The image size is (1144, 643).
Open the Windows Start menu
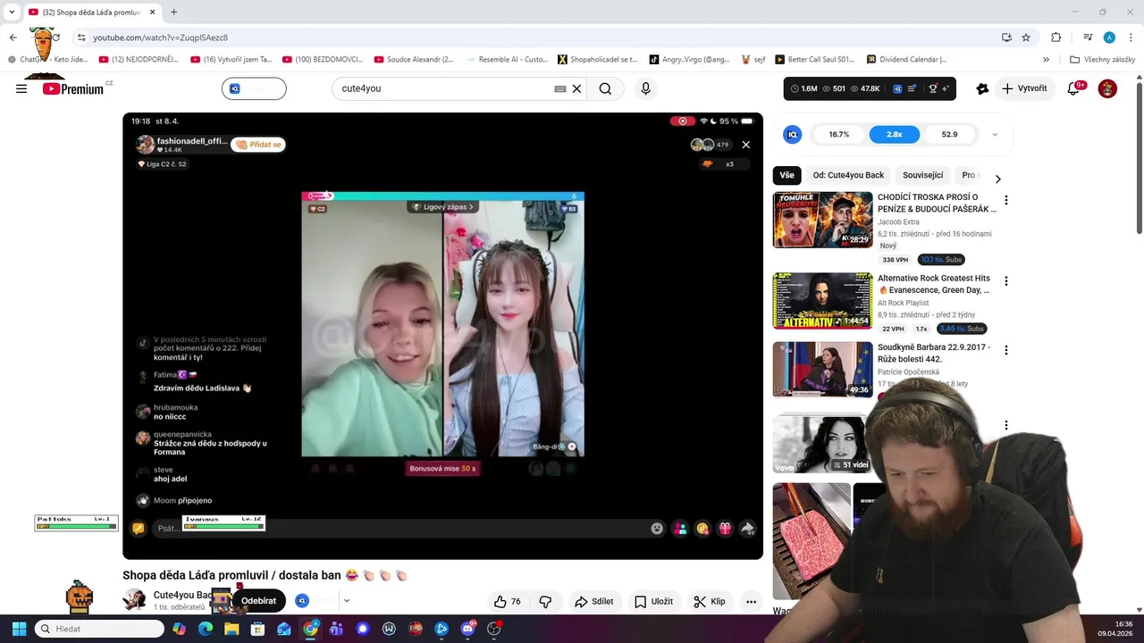click(x=19, y=629)
